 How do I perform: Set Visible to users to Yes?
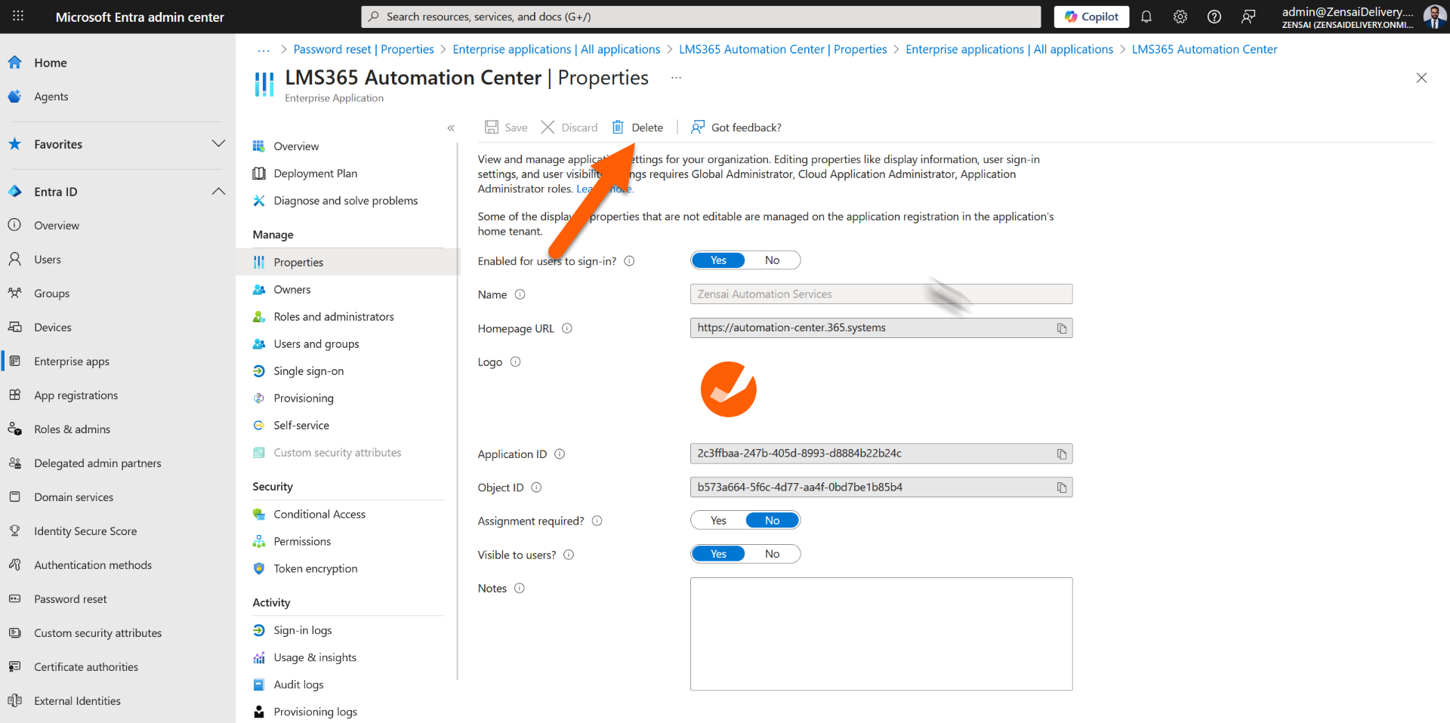coord(718,554)
